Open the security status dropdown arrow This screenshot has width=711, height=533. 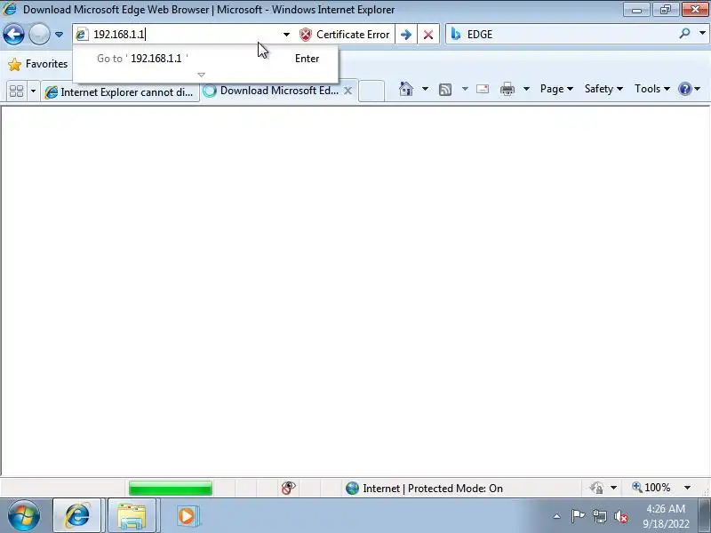pos(613,488)
